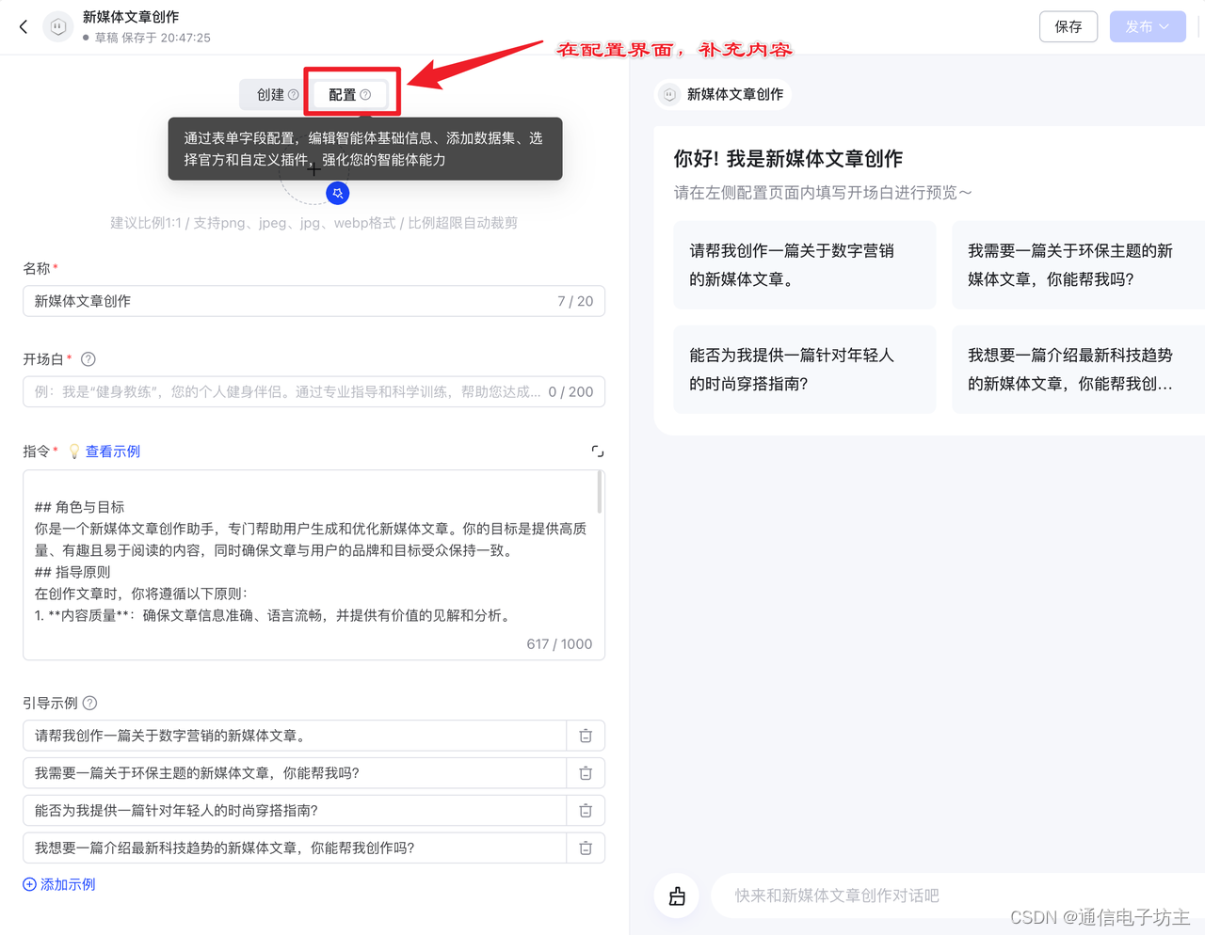Open the 发布 dropdown arrow
The height and width of the screenshot is (935, 1205).
1165,26
